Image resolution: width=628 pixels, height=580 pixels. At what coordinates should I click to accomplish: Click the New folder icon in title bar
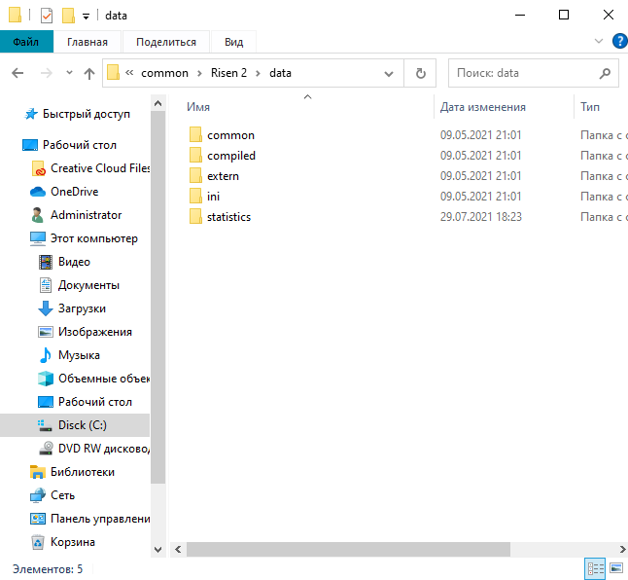68,16
